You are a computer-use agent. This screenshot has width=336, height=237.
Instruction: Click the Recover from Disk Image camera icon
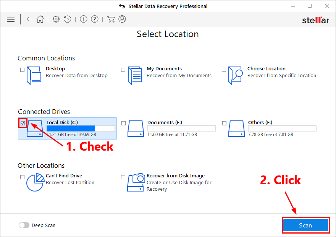(136, 182)
